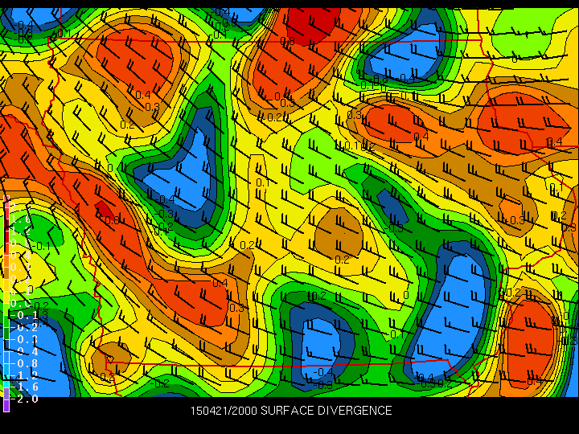Click the -0.4 label on the bottom center blue area

pyautogui.click(x=322, y=371)
